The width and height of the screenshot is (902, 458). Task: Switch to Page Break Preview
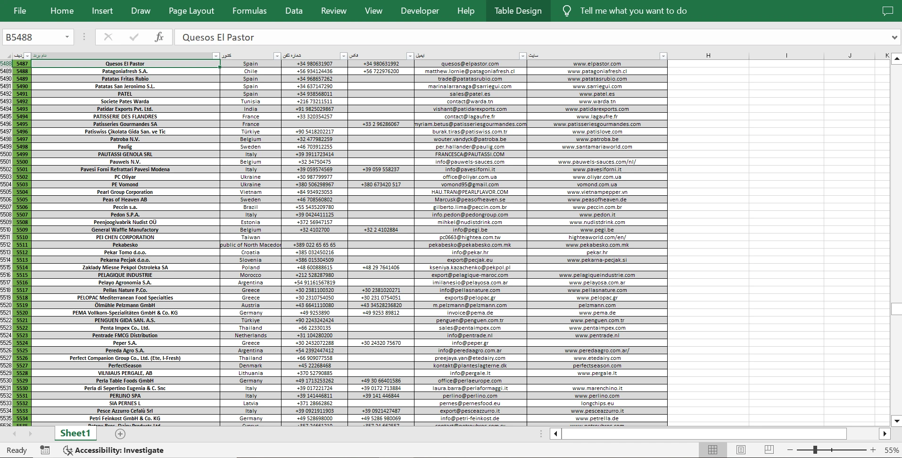769,450
